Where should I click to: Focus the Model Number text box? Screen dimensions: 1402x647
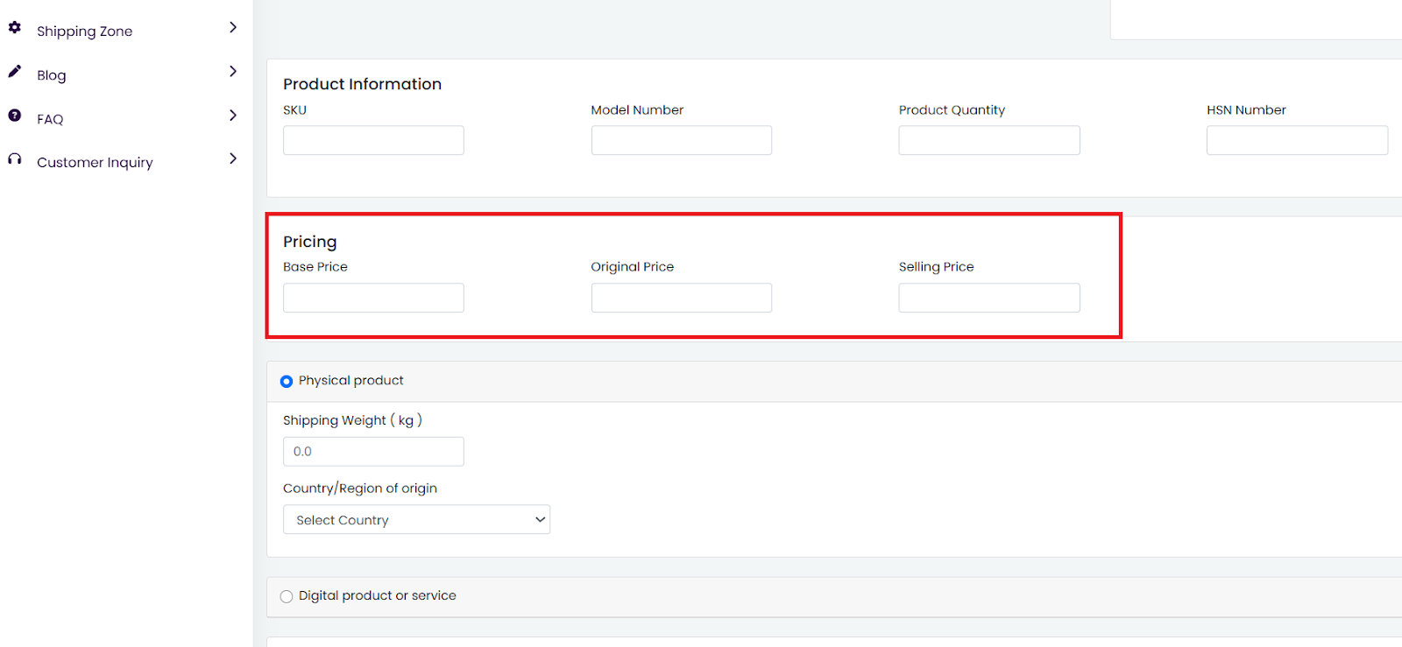point(681,140)
